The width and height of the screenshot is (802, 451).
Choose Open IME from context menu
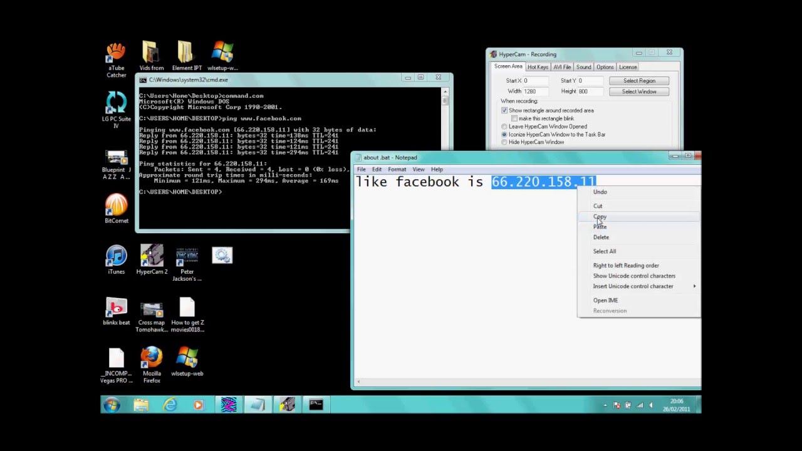pyautogui.click(x=638, y=300)
